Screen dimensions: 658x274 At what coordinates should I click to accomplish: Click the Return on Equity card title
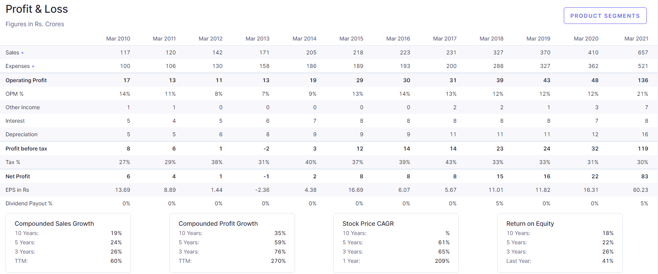(530, 223)
